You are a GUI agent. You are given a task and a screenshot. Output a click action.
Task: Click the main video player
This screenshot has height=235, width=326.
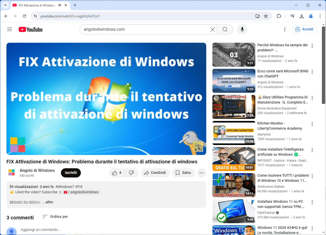click(x=106, y=99)
